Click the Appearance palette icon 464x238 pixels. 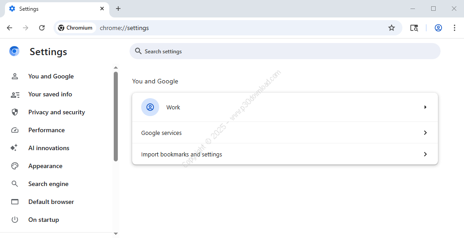15,166
